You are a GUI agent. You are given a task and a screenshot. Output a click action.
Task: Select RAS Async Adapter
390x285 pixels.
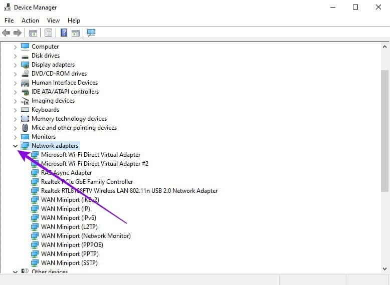coord(66,173)
